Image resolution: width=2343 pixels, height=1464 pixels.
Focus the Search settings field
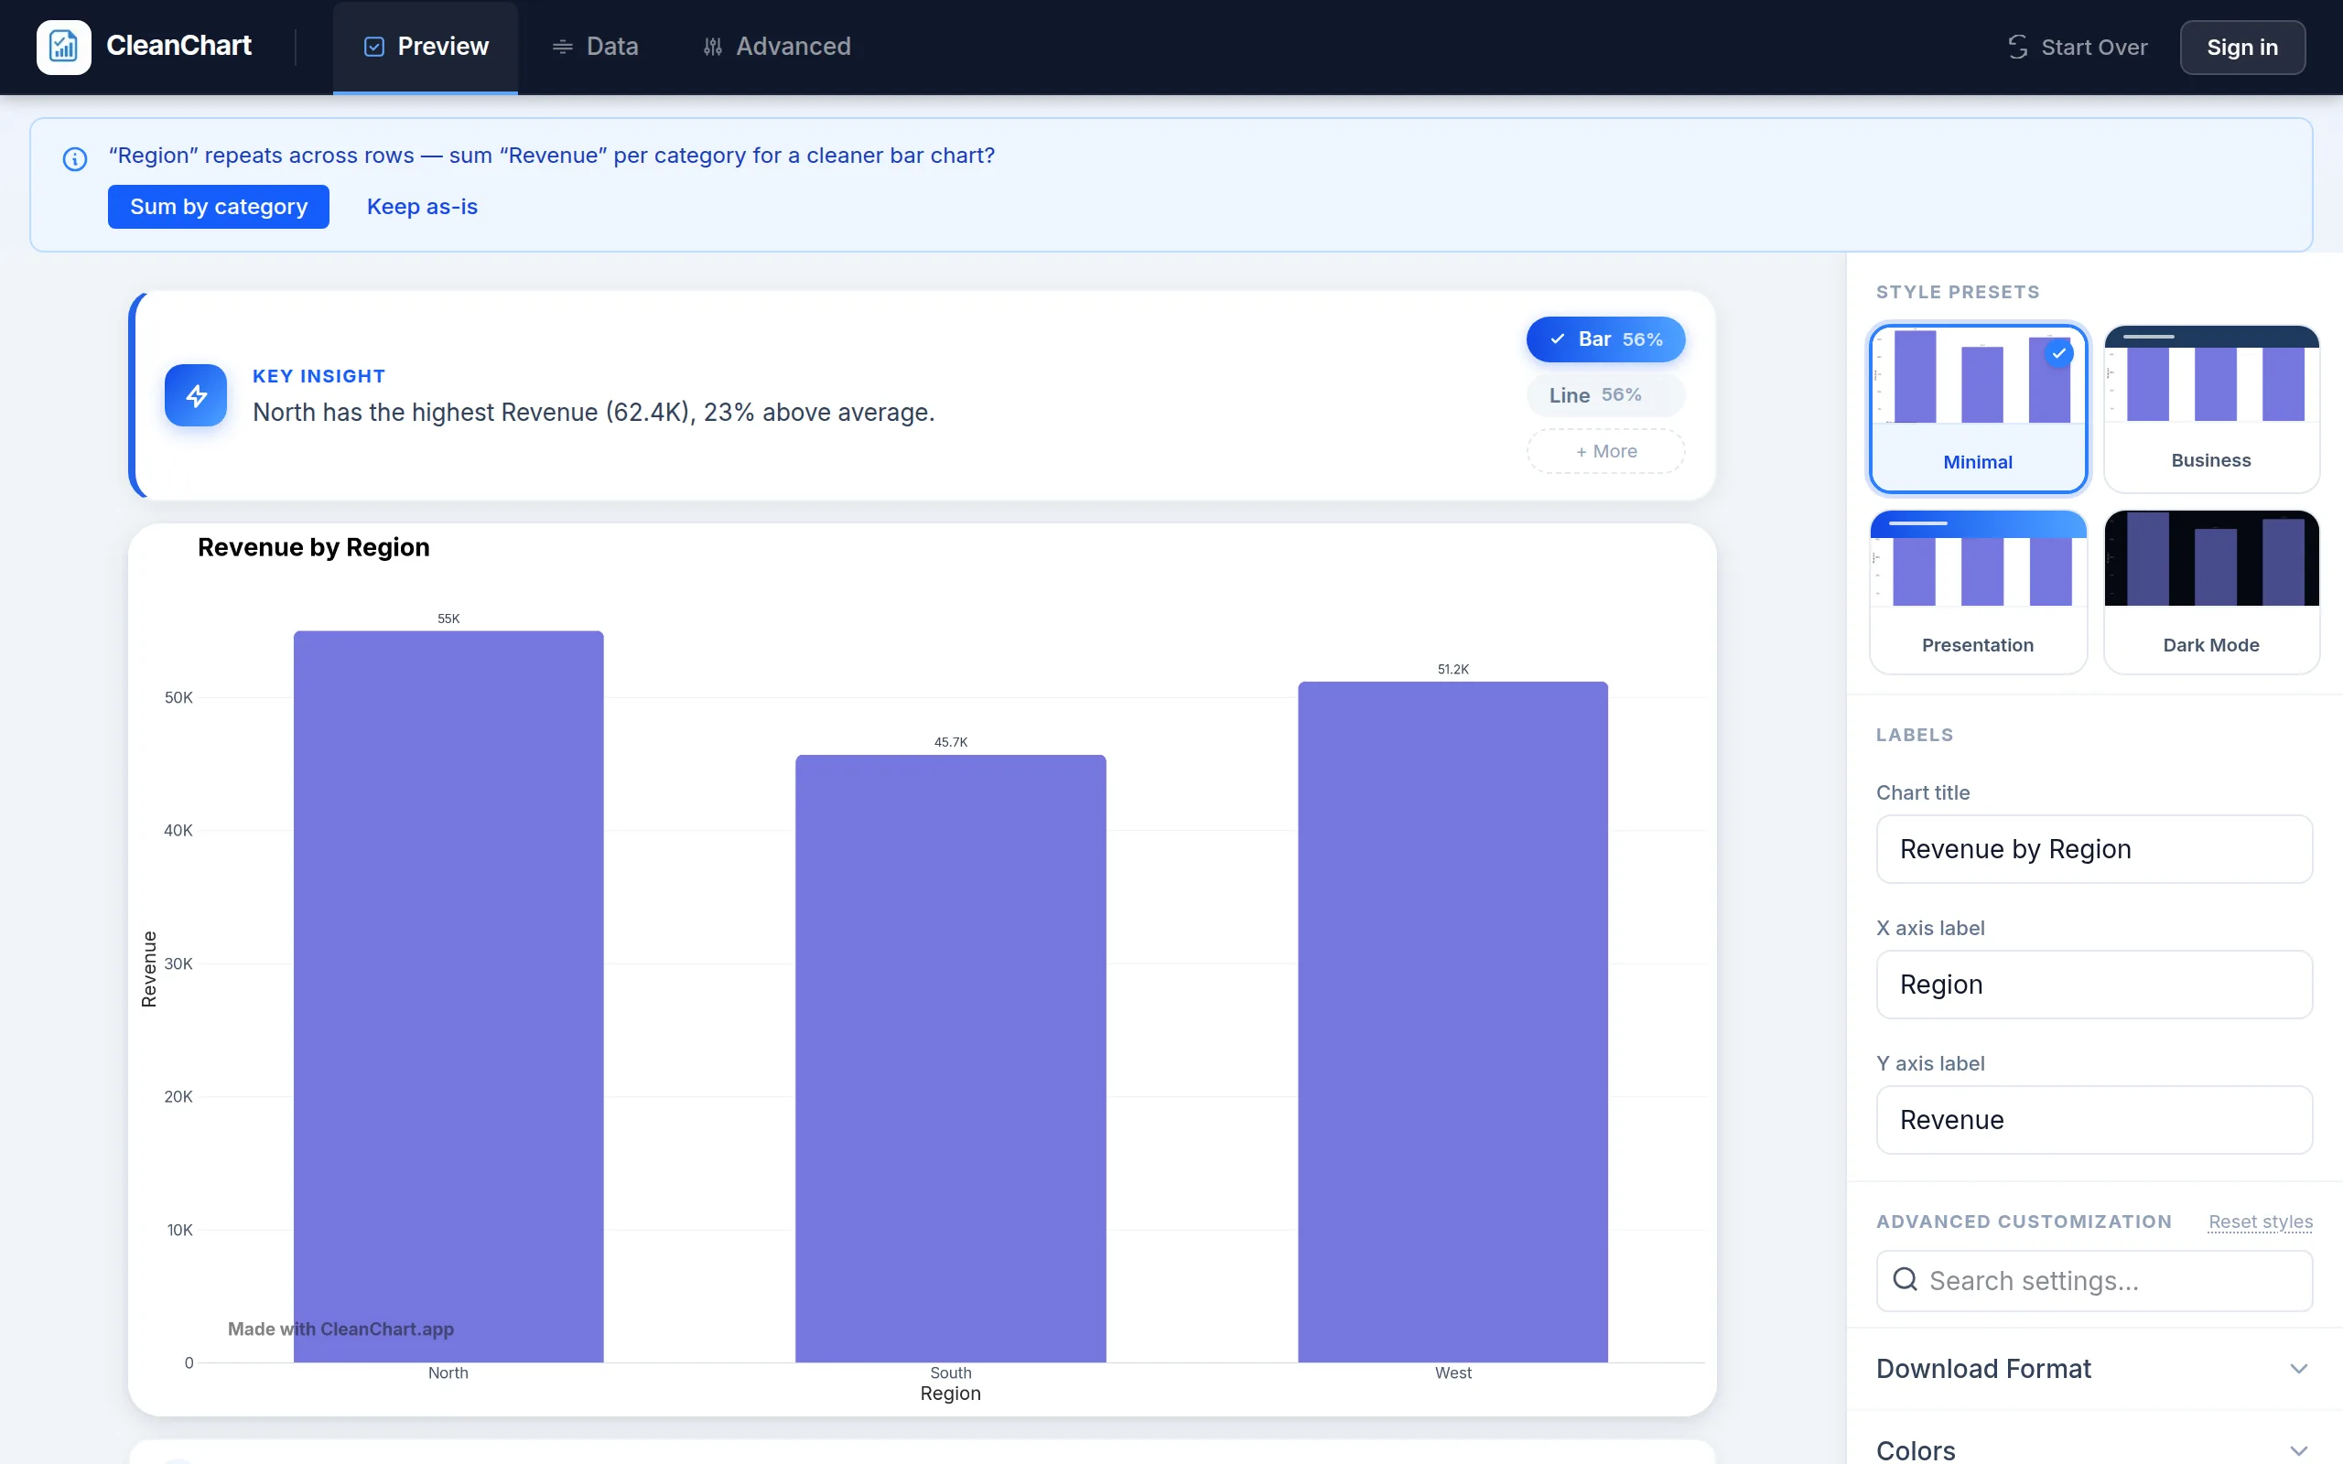coord(2093,1280)
